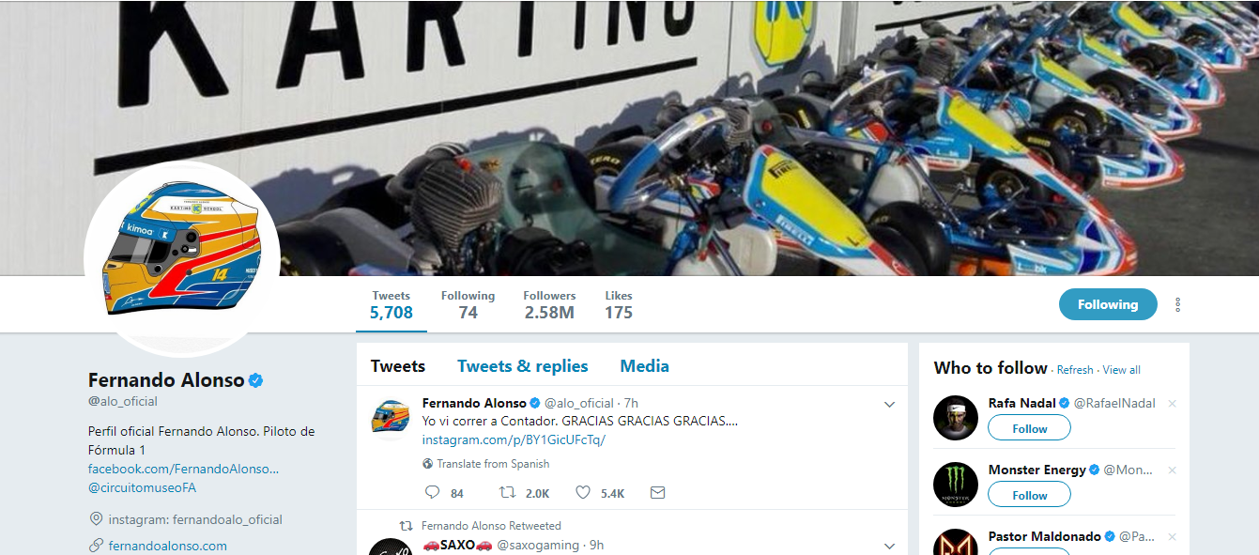Follow Monster Energy
This screenshot has width=1259, height=555.
point(1029,495)
